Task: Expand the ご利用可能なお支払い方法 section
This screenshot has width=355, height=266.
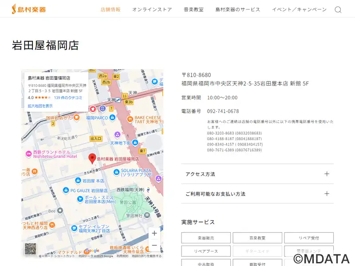Action: 257,194
